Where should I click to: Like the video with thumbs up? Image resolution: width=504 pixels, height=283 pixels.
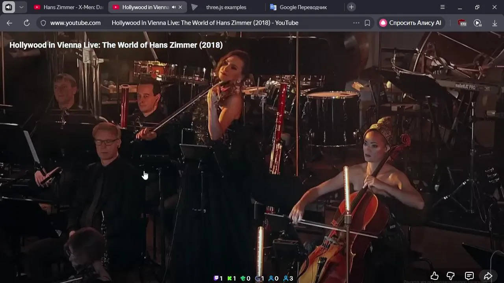tap(434, 276)
